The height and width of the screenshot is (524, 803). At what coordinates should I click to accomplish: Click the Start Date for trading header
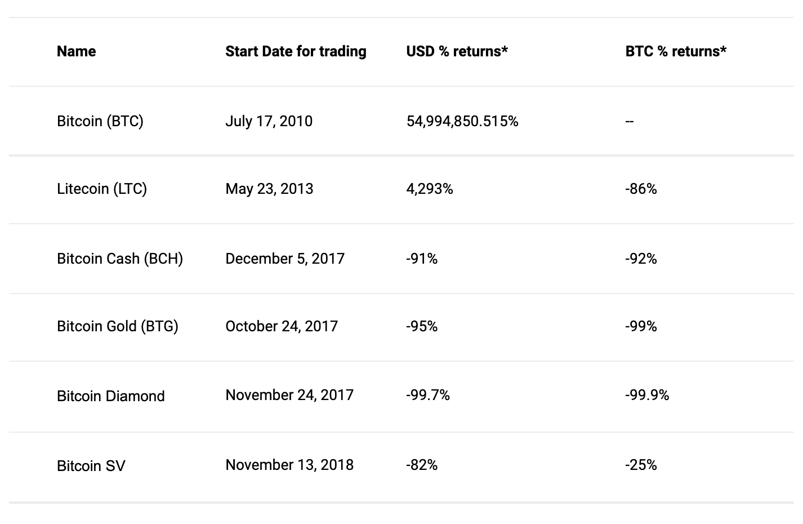point(296,51)
